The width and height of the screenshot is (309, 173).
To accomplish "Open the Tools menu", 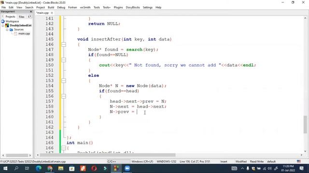I will [x=97, y=7].
